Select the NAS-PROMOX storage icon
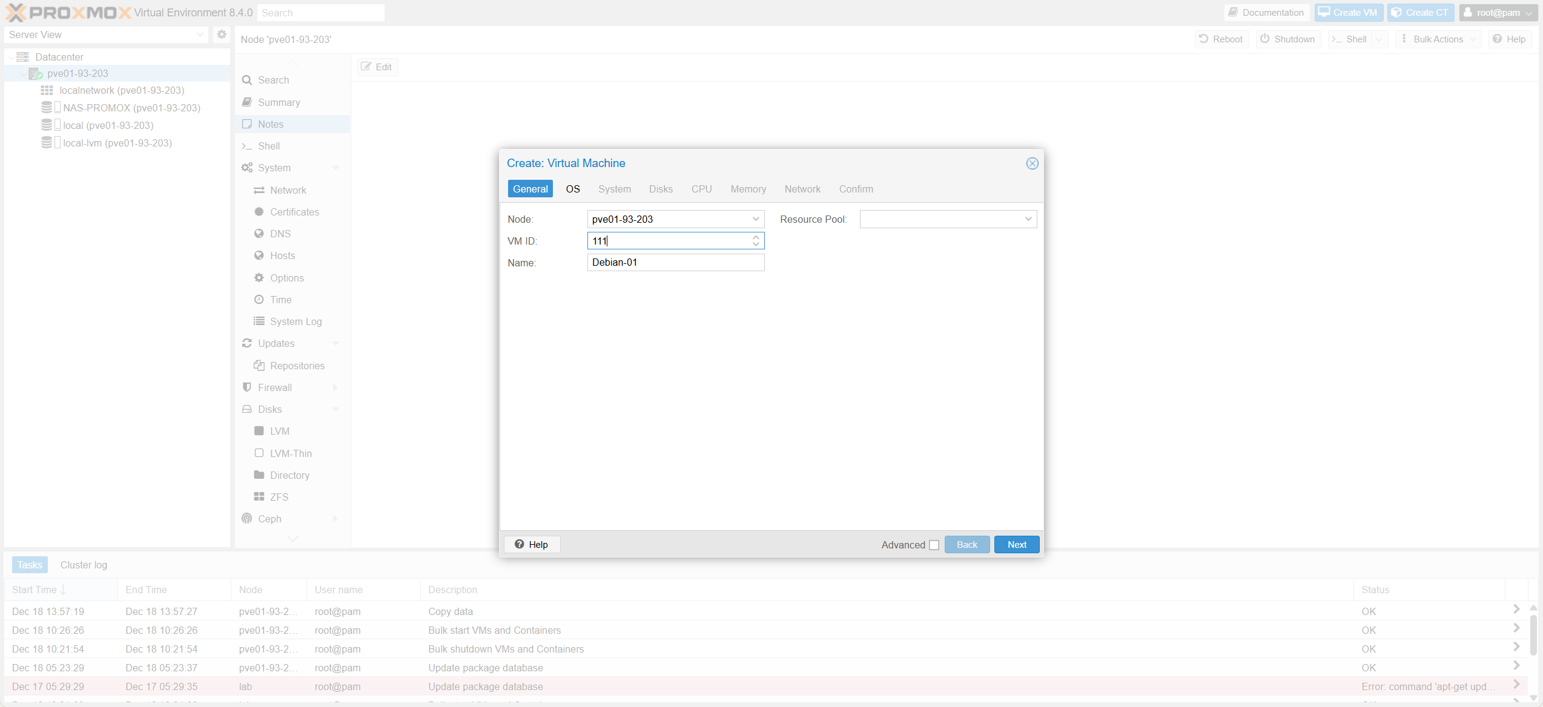 click(x=47, y=108)
